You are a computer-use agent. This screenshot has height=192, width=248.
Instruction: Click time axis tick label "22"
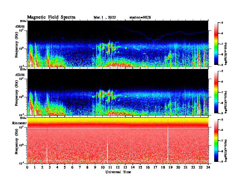193,168
